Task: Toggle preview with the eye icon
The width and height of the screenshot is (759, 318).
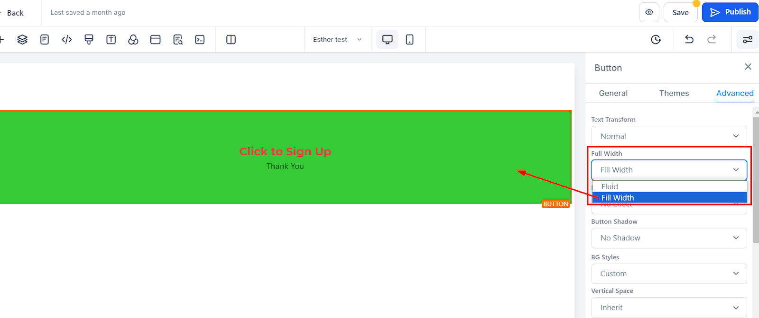Action: (x=649, y=12)
